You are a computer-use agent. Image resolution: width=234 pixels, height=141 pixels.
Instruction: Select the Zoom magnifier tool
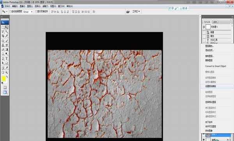[x=7, y=72]
